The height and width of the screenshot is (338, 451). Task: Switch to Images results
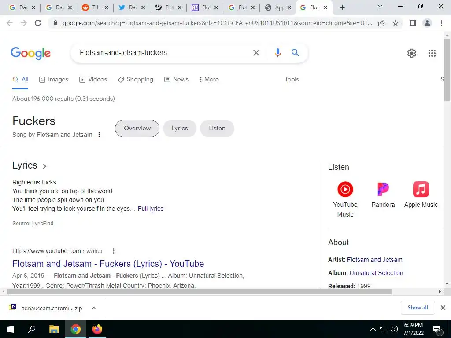pos(54,79)
